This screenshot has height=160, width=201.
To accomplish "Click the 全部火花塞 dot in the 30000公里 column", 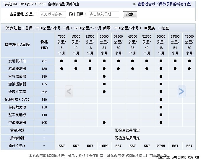I will point(104,92).
